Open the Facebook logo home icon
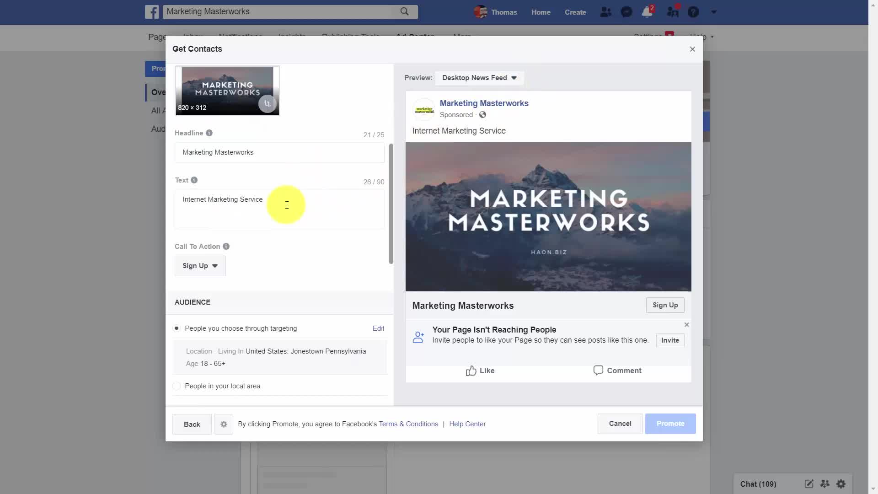This screenshot has height=494, width=878. (152, 12)
